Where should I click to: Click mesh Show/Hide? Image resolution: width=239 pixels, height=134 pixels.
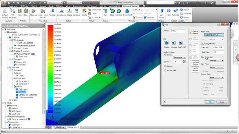(95, 10)
